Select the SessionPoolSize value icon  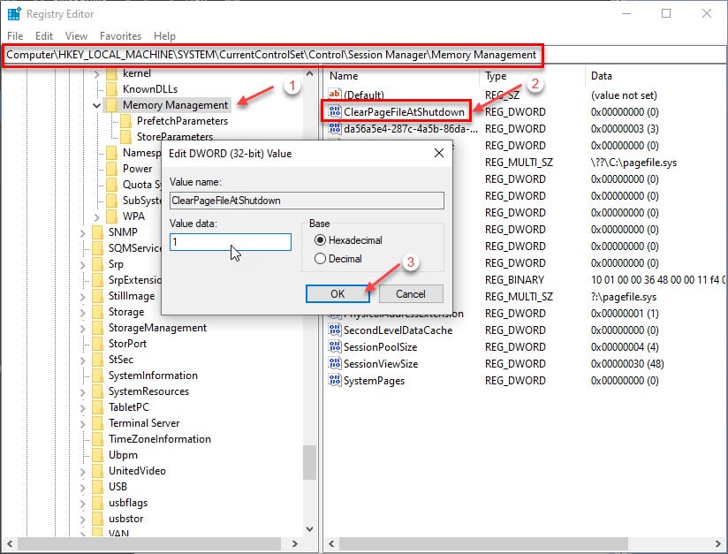[x=334, y=347]
